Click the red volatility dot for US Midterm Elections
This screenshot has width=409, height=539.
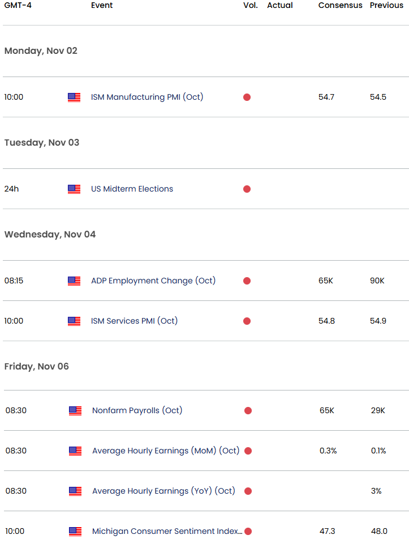pos(247,189)
